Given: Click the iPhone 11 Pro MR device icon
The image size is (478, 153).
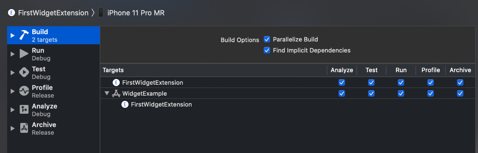Looking at the screenshot, I should 101,13.
